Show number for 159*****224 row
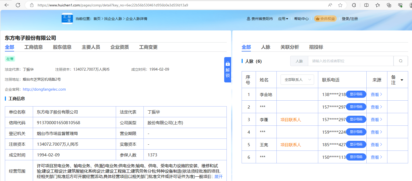The height and width of the screenshot is (181, 412). (x=356, y=132)
